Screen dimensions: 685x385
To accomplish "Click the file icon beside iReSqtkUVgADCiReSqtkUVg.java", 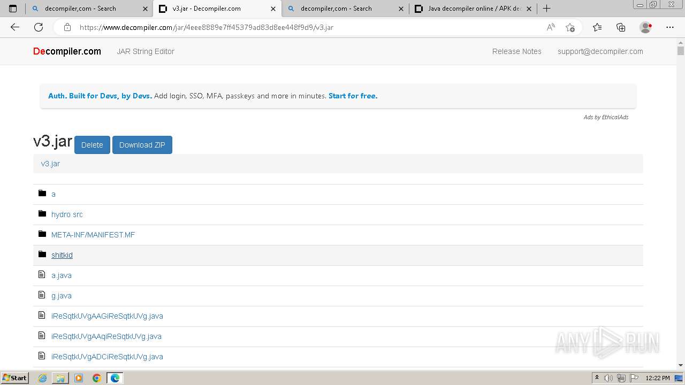I will 42,356.
